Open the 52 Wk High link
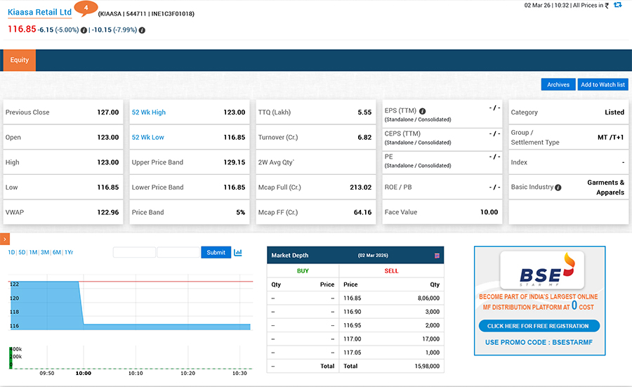The width and height of the screenshot is (632, 387). (x=149, y=112)
